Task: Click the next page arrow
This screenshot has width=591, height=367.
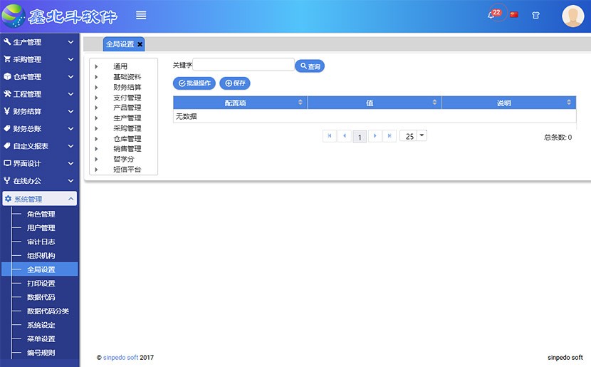Action: (375, 135)
